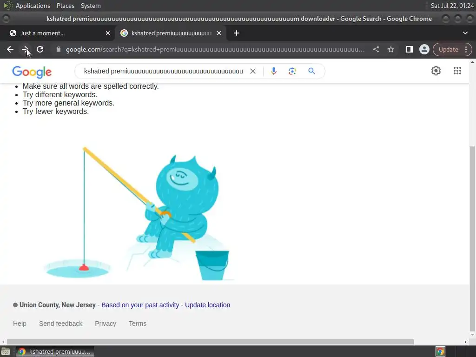Click 'Send feedback' in the footer
The height and width of the screenshot is (357, 476).
click(61, 324)
